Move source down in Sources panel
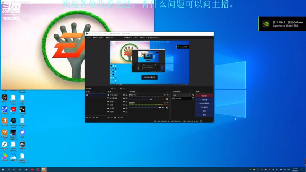 coord(122,118)
